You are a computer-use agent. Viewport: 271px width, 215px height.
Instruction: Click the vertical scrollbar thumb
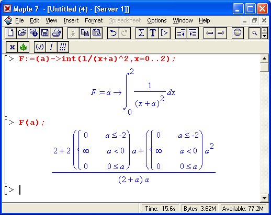(264, 67)
